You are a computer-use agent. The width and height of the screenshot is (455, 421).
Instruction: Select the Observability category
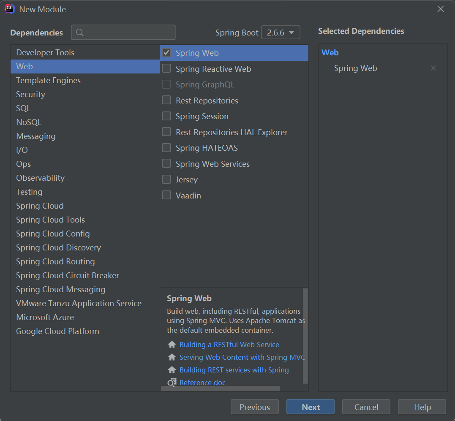pos(85,178)
